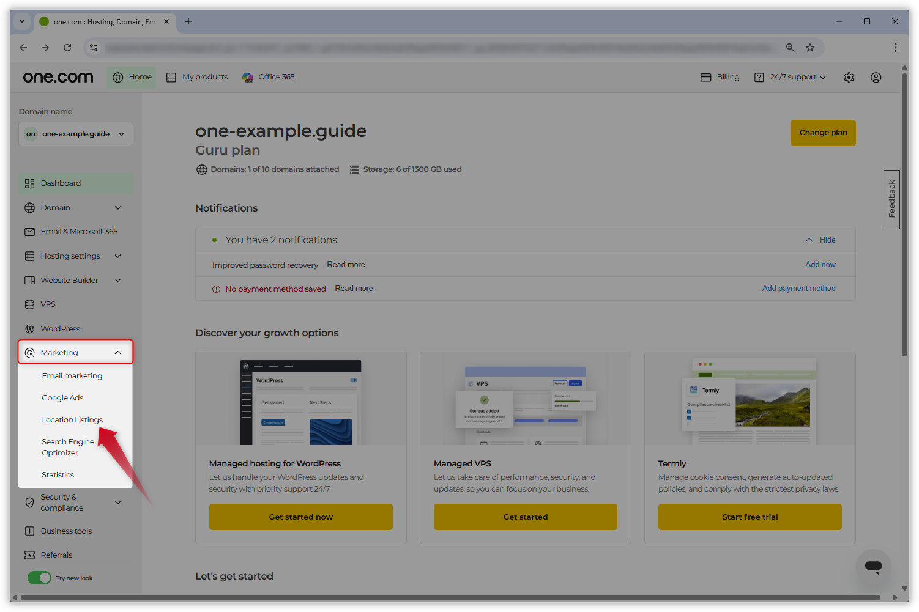Close the one.com browser tab
Viewport: 919px width, 612px height.
point(166,21)
